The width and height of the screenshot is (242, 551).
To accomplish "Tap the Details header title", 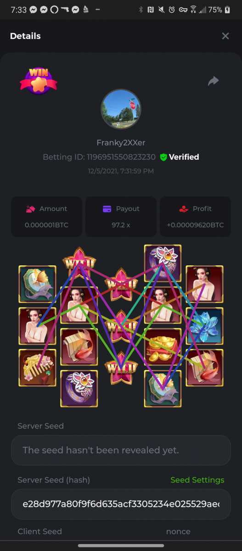I will pos(25,36).
